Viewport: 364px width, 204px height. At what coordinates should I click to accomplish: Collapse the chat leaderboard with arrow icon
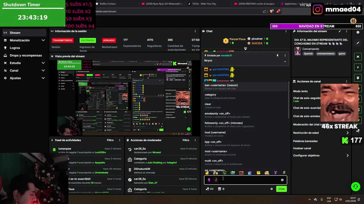(x=245, y=49)
